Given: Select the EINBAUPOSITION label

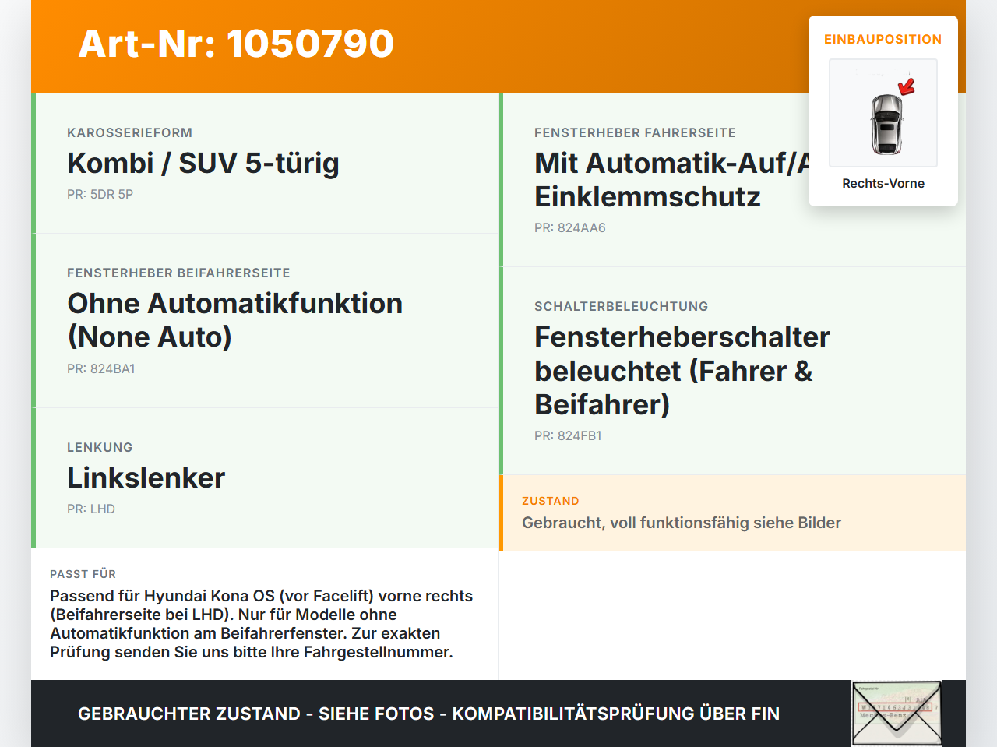Looking at the screenshot, I should [883, 39].
